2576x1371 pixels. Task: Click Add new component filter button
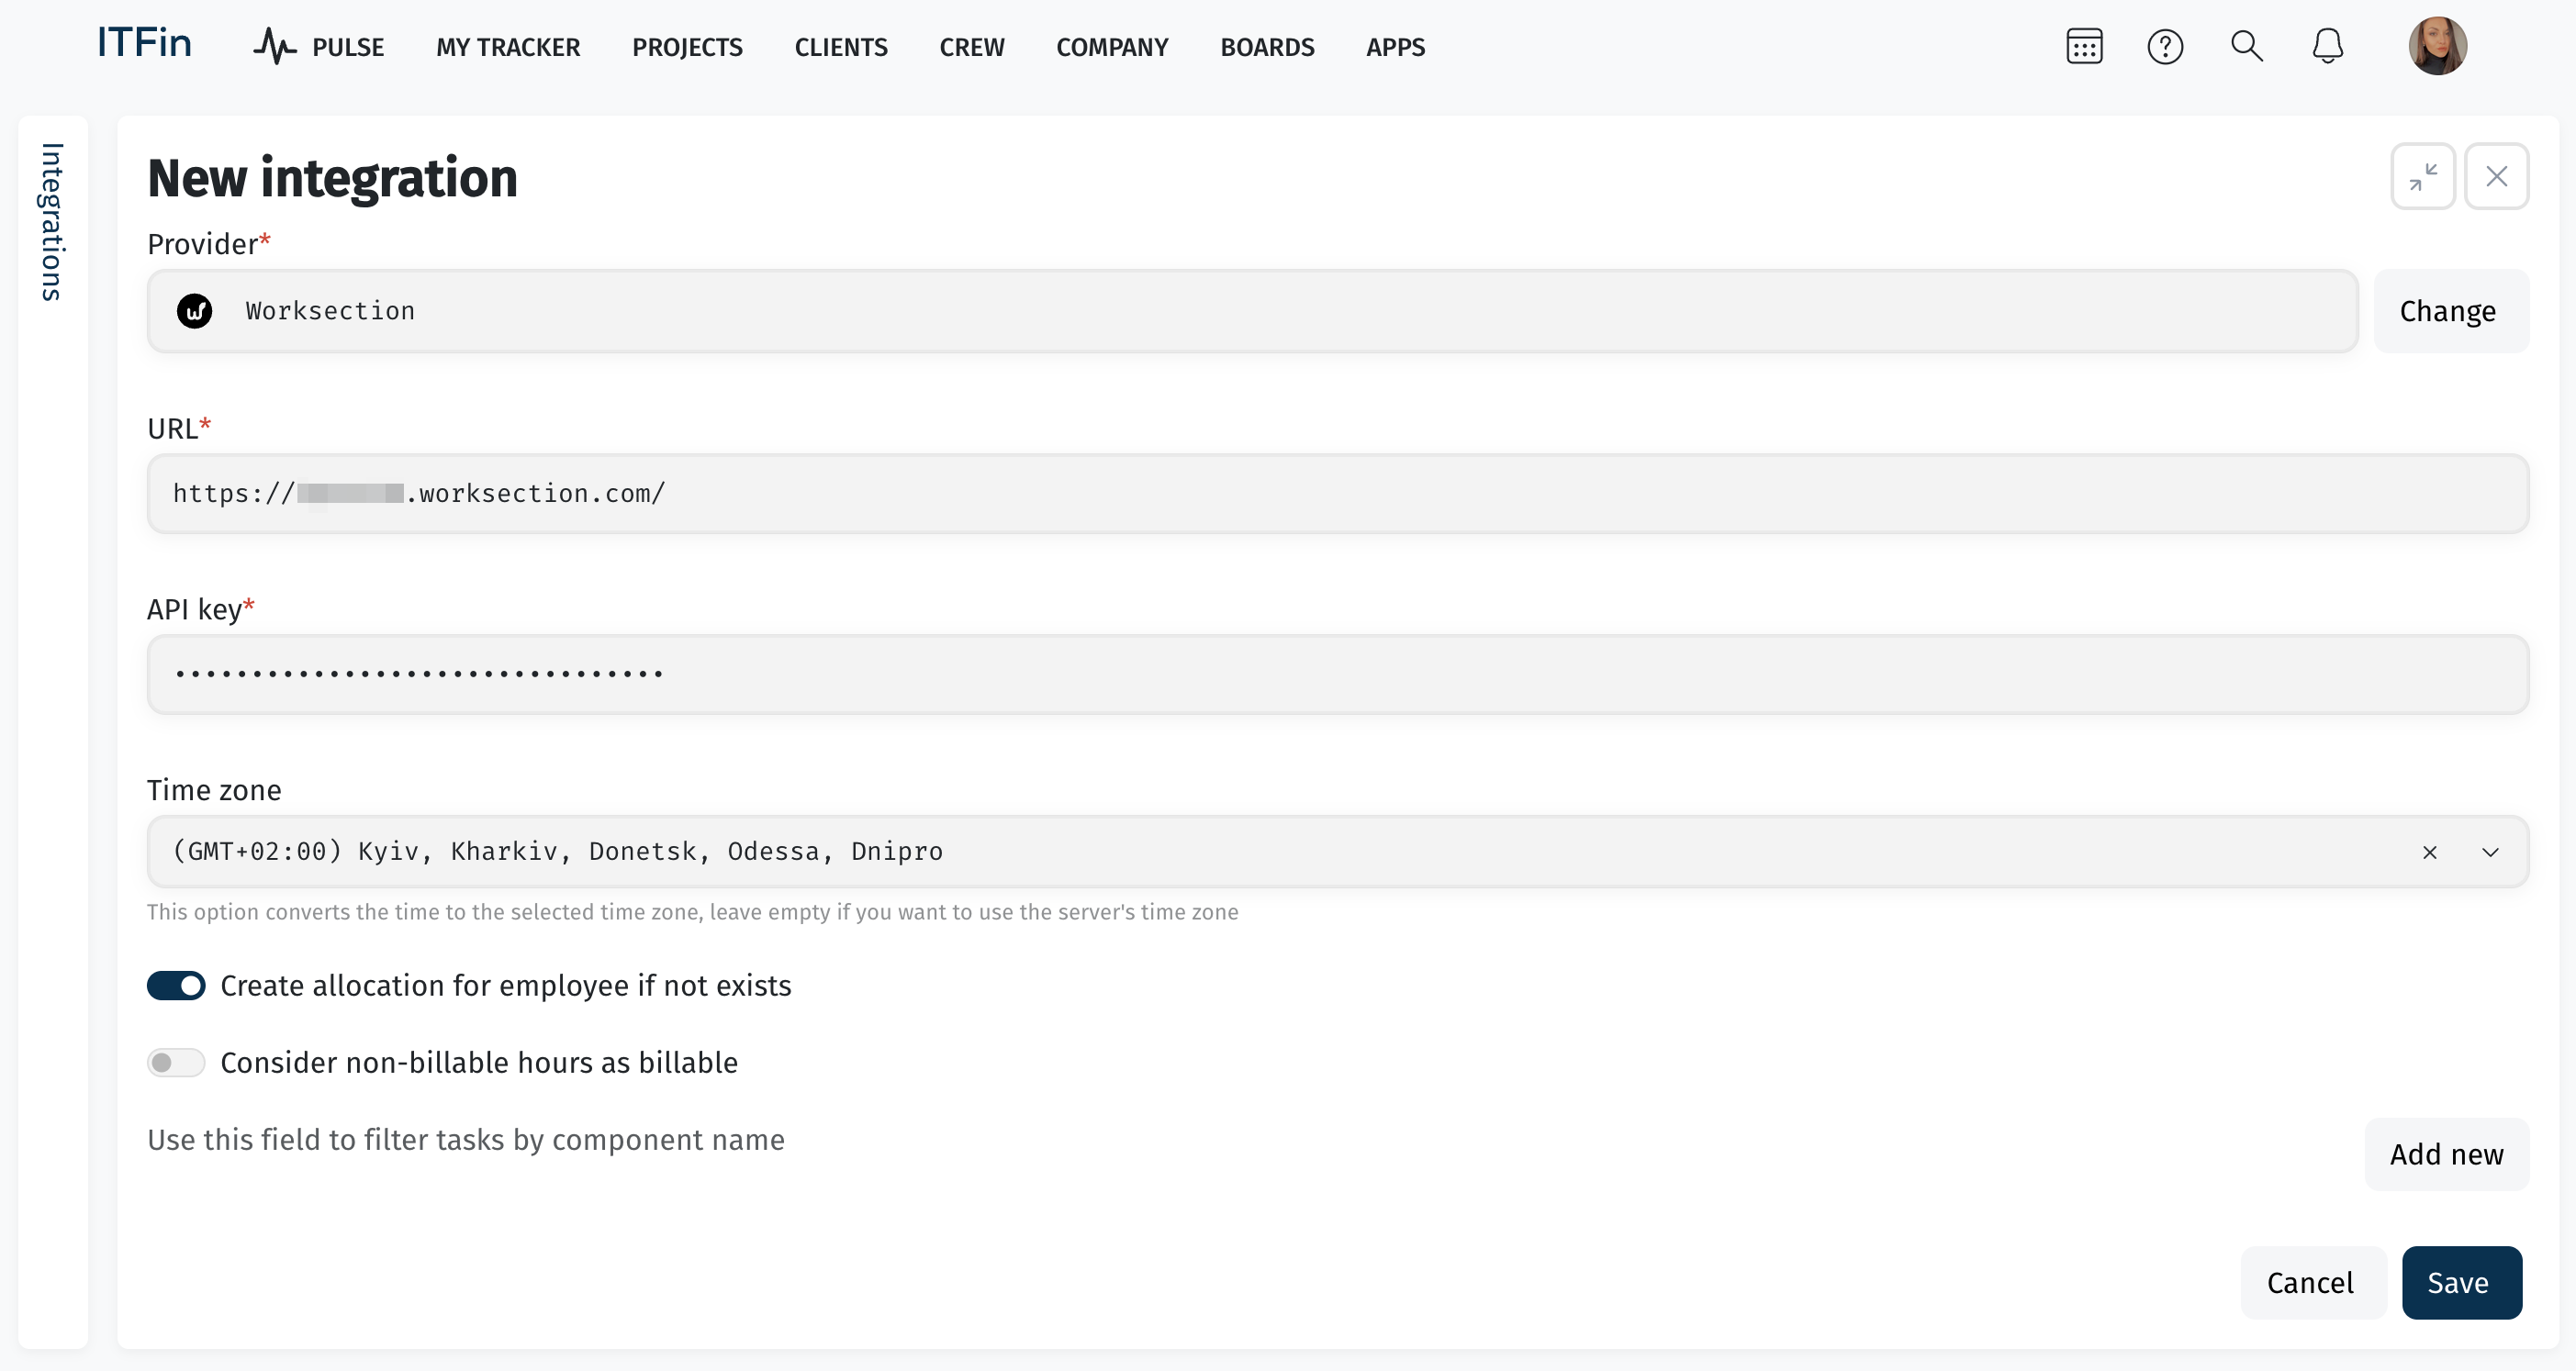click(2446, 1154)
